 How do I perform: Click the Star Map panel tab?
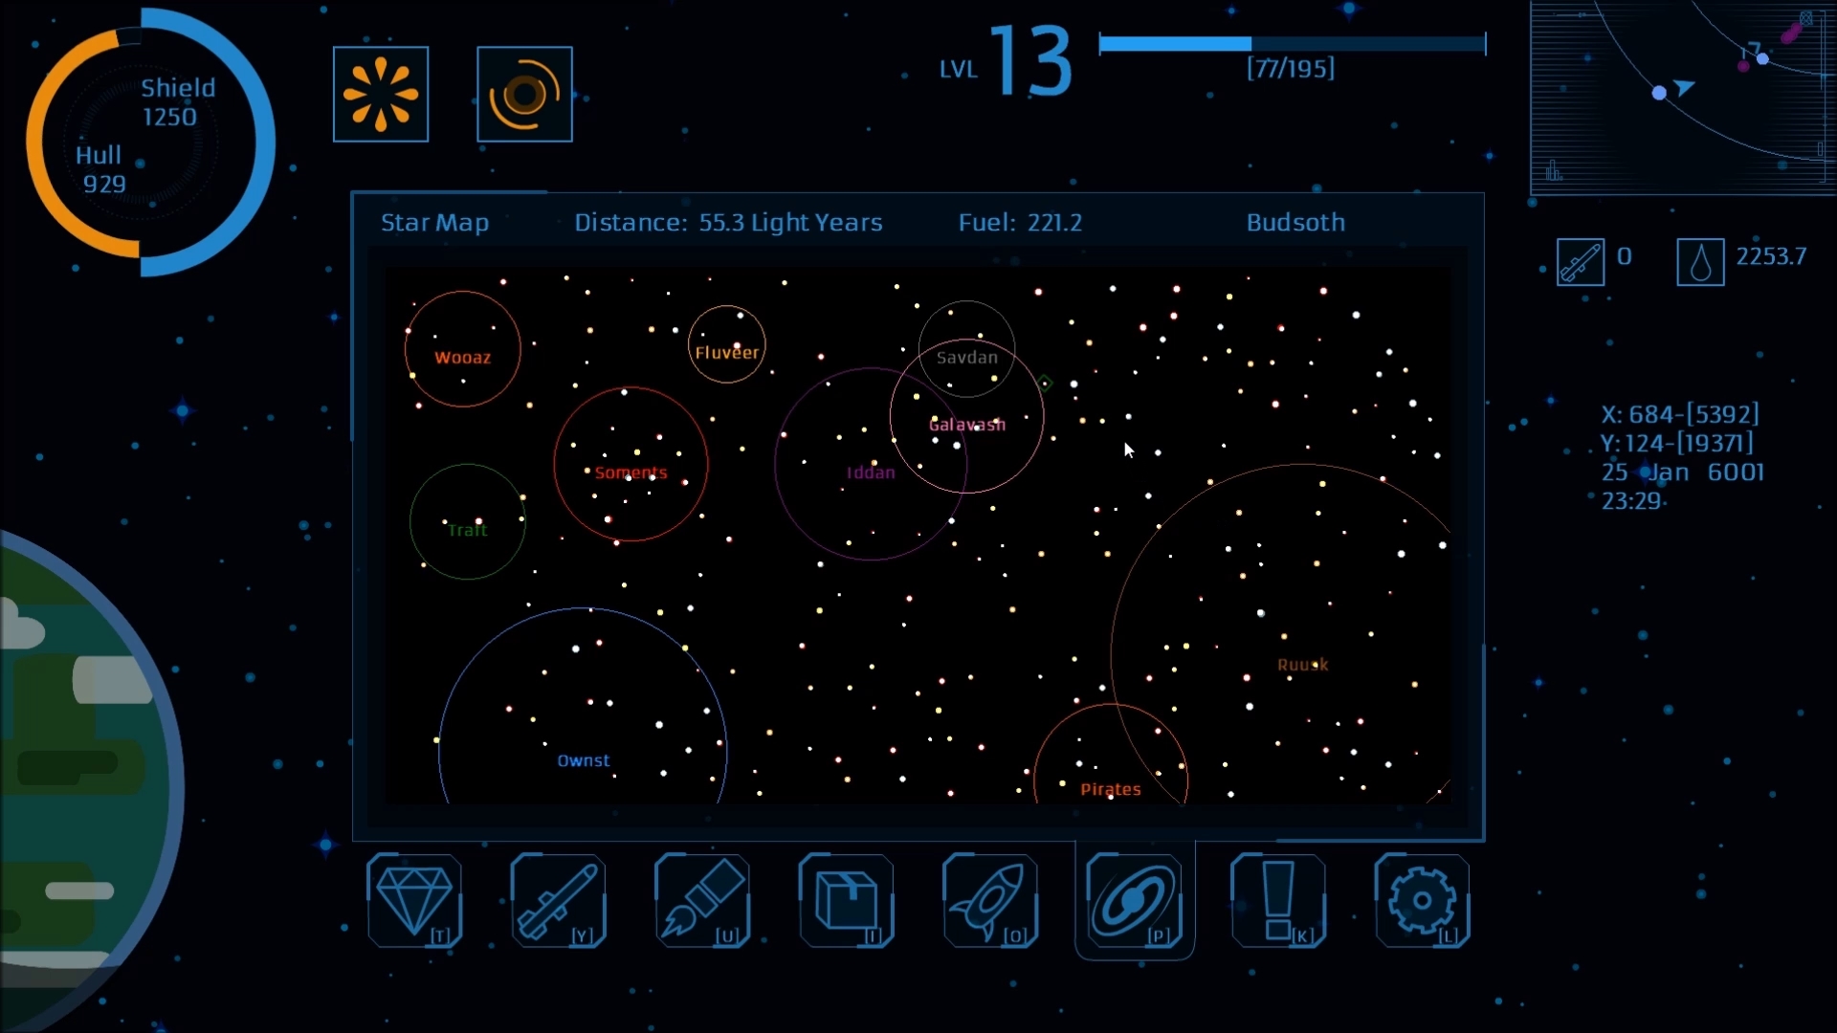pos(435,222)
